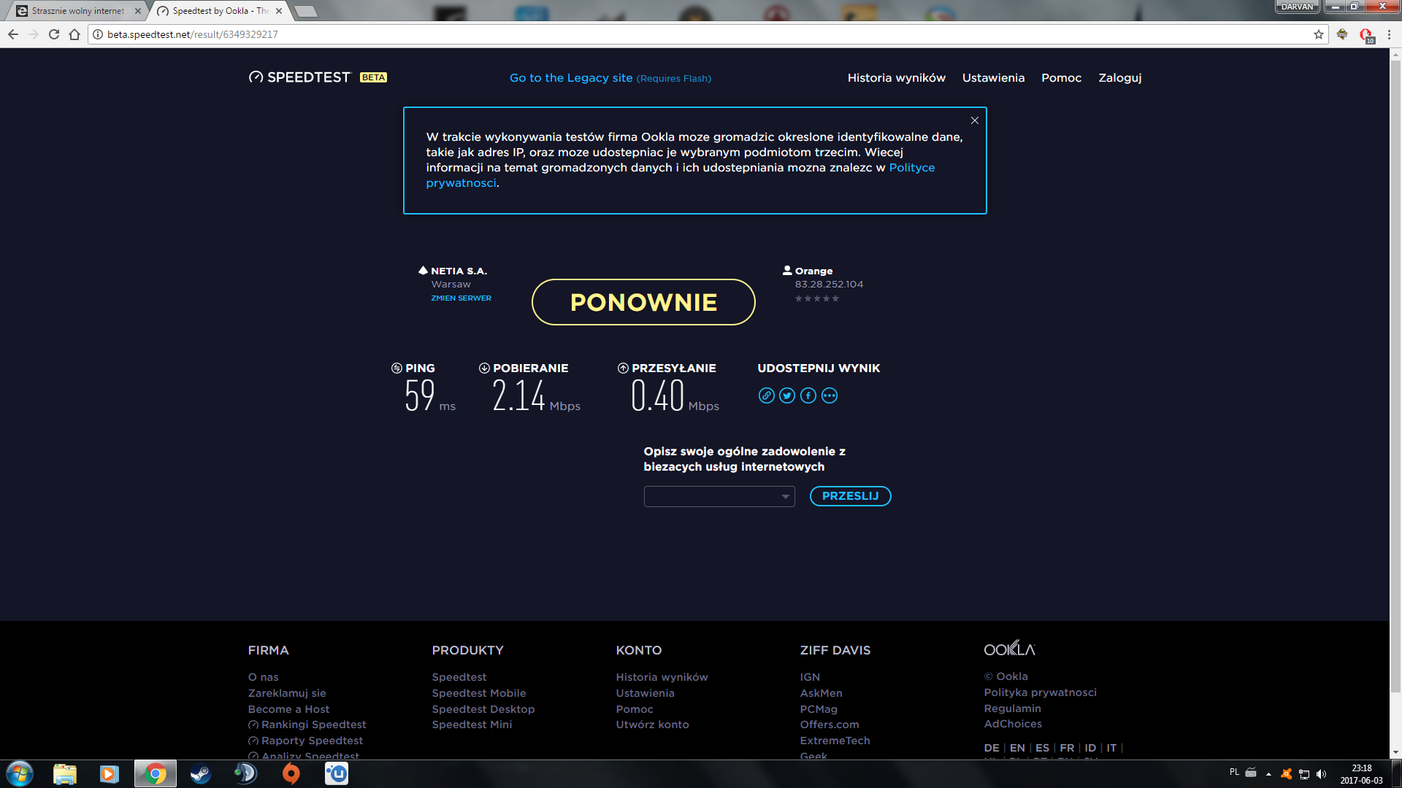Select the 'Speedtest by Ookla' tab
Viewport: 1402px width, 788px height.
click(219, 11)
